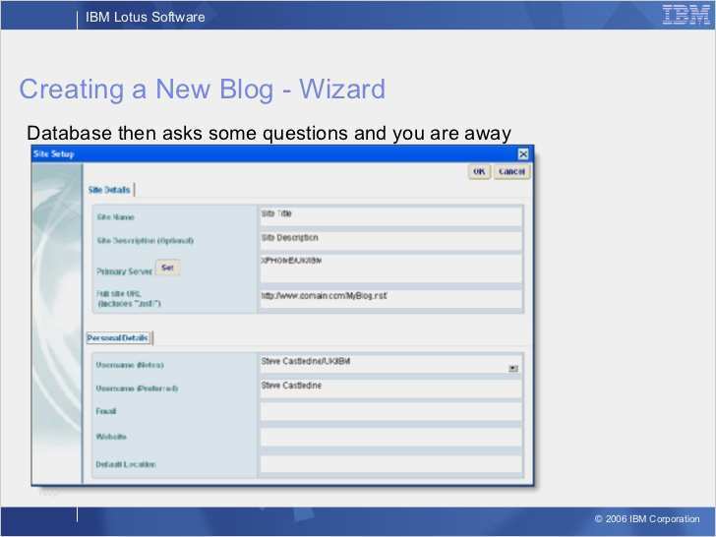Click the Site Name input field
The height and width of the screenshot is (537, 716).
(x=389, y=215)
